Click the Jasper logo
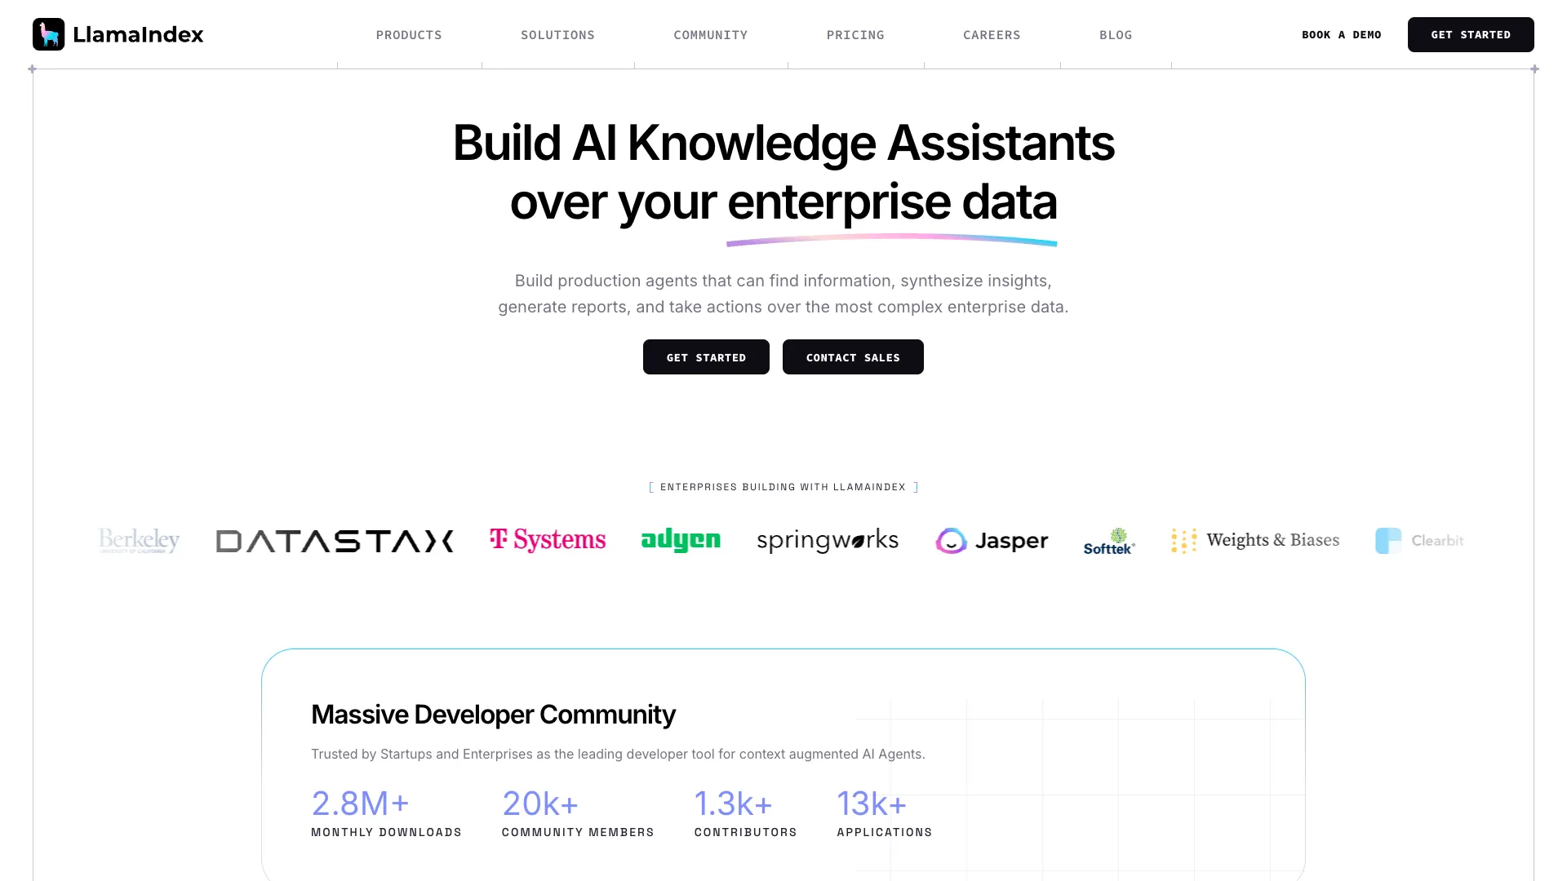The width and height of the screenshot is (1567, 881). tap(992, 541)
